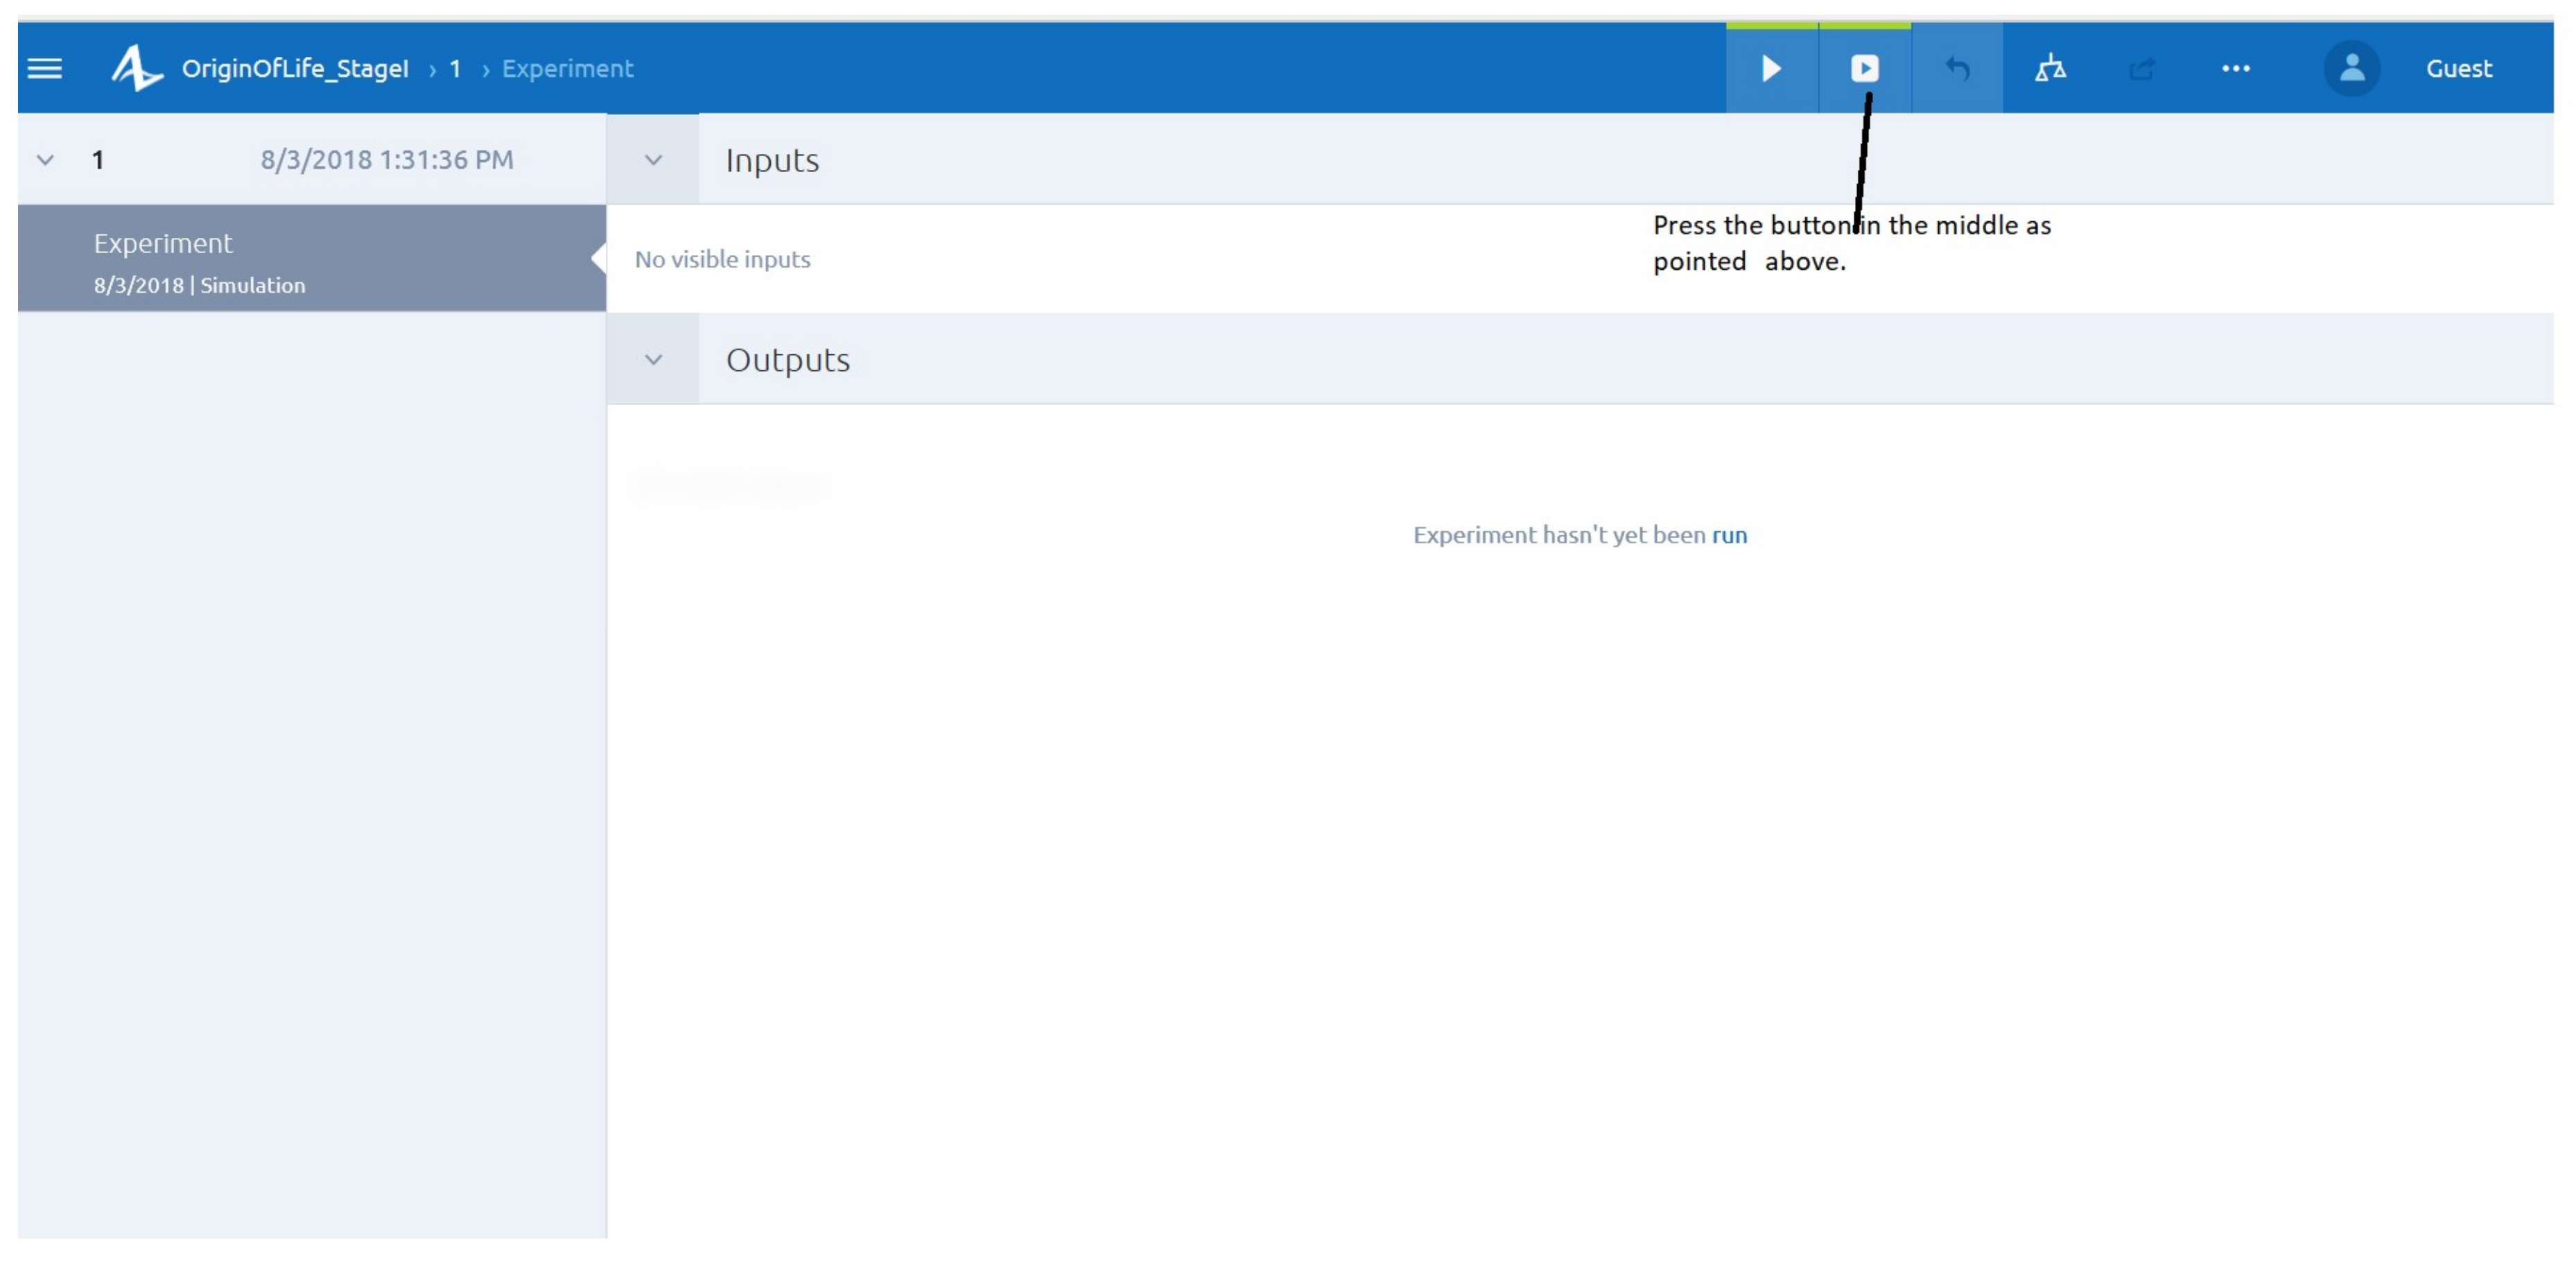Viewport: 2576px width, 1265px height.
Task: Open the compare runs scales icon
Action: click(2050, 68)
